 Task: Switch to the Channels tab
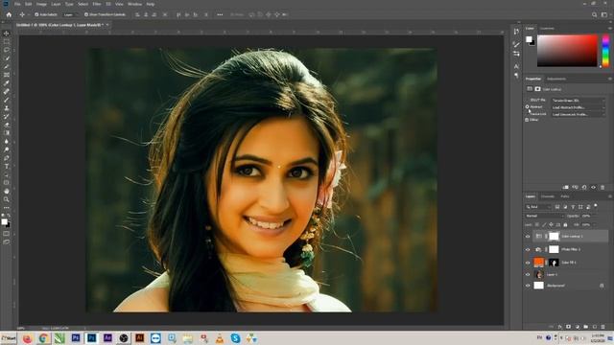[x=548, y=196]
